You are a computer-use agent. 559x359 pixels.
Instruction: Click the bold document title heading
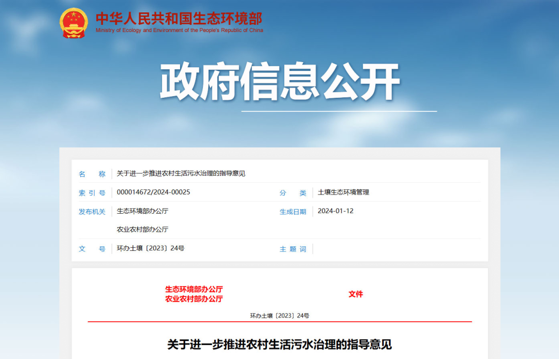[279, 344]
